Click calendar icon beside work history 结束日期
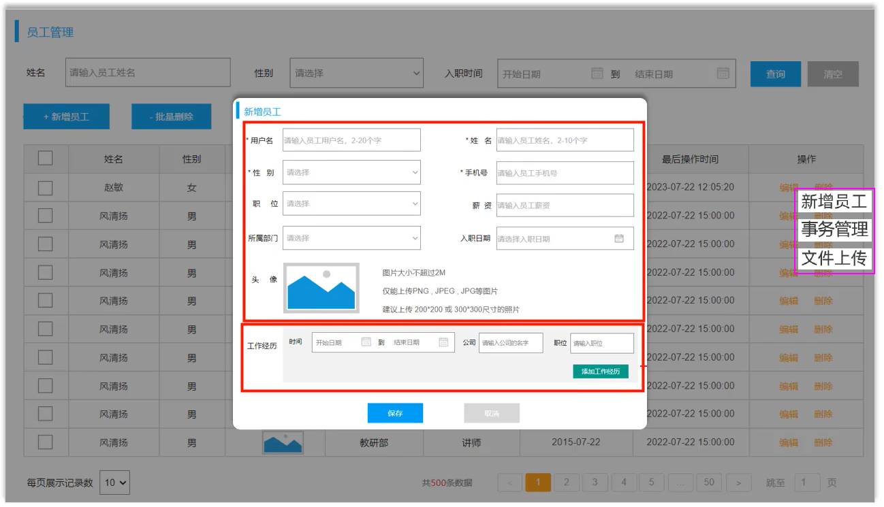Viewport: 884px width, 507px height. 443,342
